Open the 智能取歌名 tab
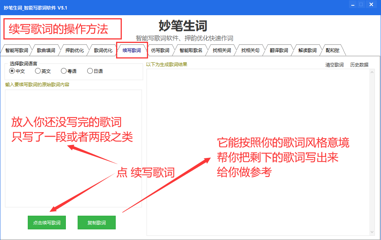 [191, 51]
